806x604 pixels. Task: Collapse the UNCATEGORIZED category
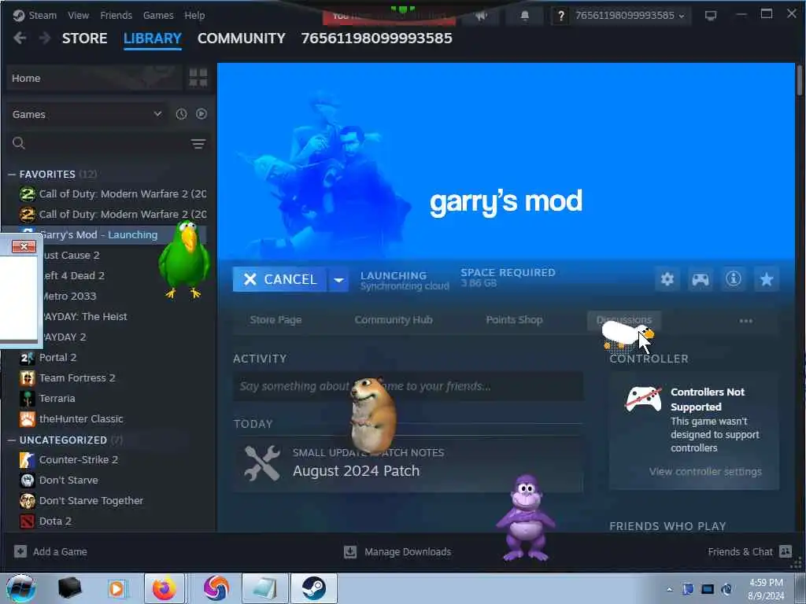pos(12,440)
